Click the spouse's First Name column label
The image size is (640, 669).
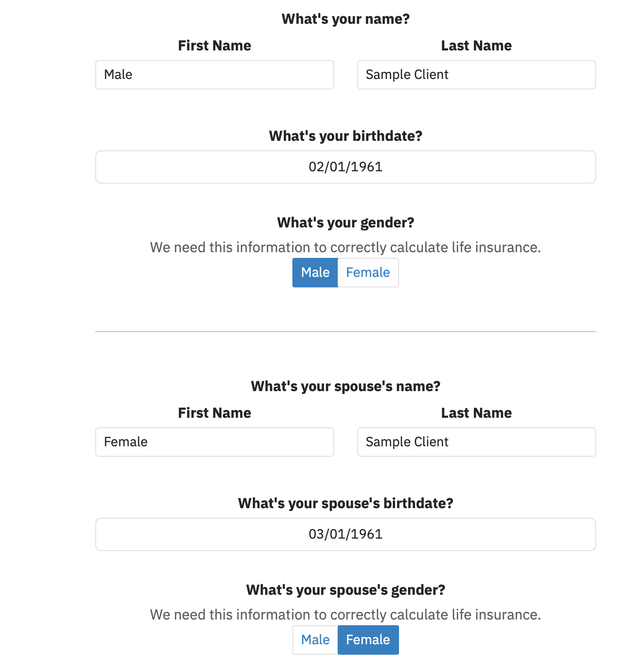[x=215, y=413]
